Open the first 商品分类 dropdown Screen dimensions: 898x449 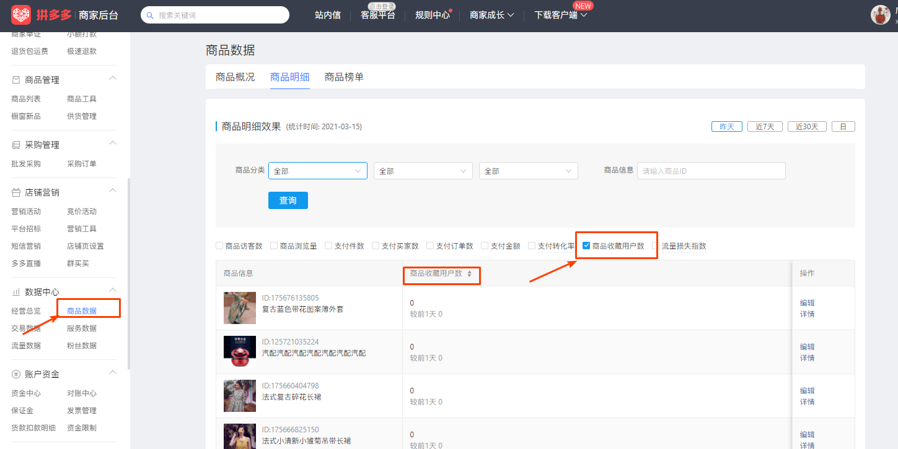point(318,171)
